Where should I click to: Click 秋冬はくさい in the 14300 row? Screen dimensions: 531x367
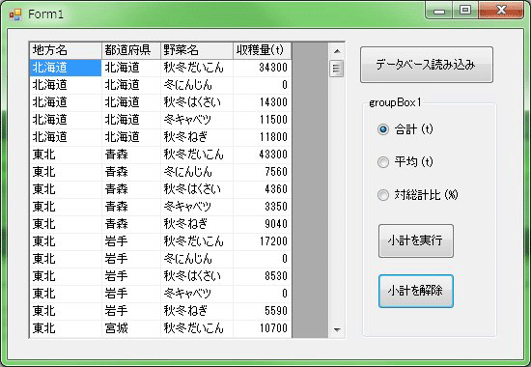(x=197, y=102)
